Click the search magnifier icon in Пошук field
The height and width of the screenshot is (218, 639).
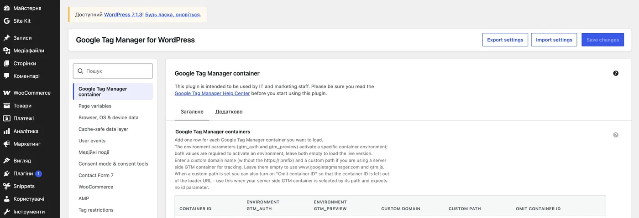81,71
